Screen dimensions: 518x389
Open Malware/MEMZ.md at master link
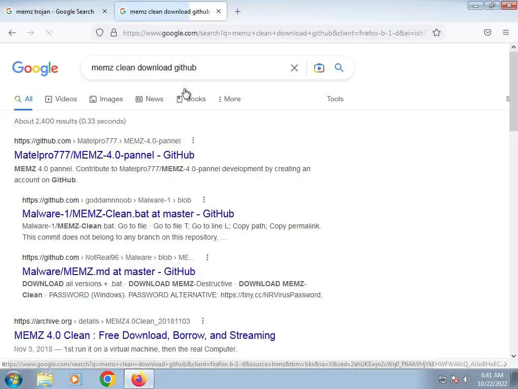(x=109, y=271)
